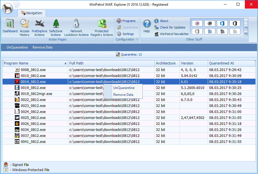This screenshot has height=174, width=258.
Task: Open the Configuration group dialog launcher
Action: [x=137, y=40]
